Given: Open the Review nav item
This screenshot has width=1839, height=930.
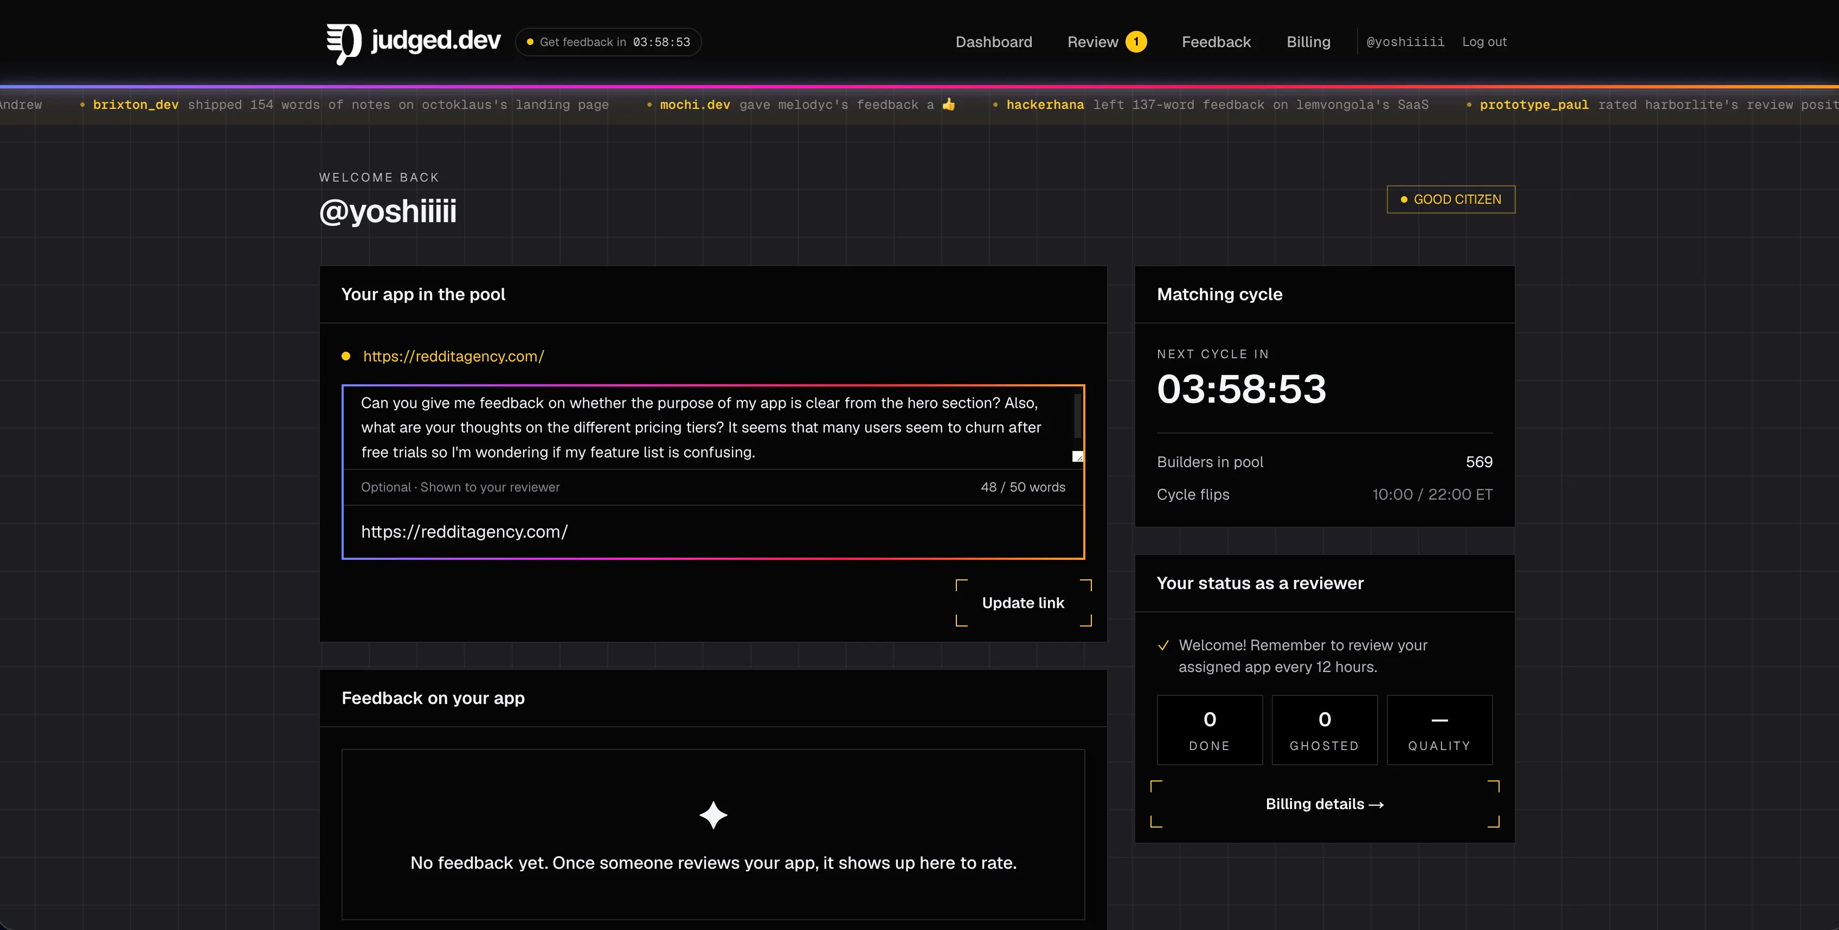Looking at the screenshot, I should point(1092,42).
